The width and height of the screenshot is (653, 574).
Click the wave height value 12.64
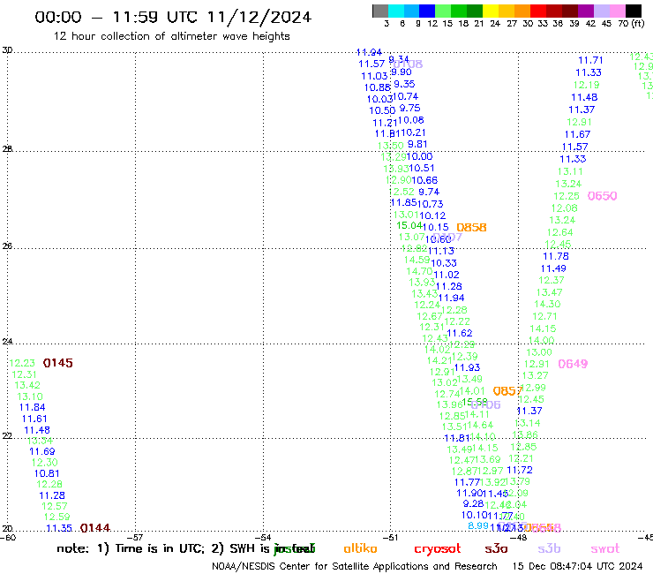[x=559, y=232]
